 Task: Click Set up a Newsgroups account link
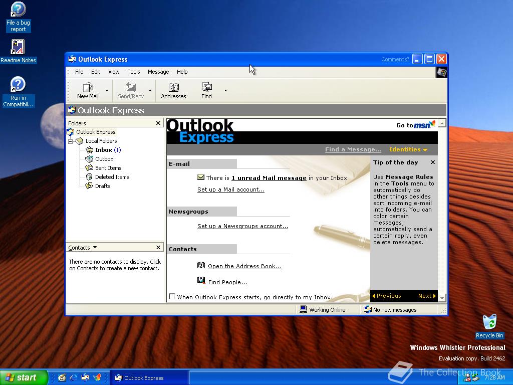coord(242,226)
